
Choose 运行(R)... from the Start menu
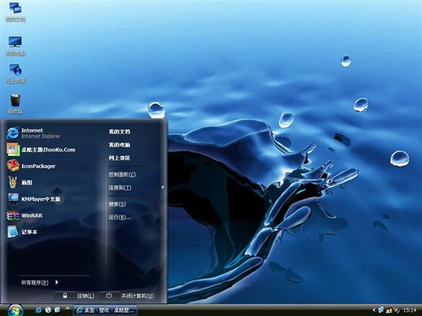(117, 217)
